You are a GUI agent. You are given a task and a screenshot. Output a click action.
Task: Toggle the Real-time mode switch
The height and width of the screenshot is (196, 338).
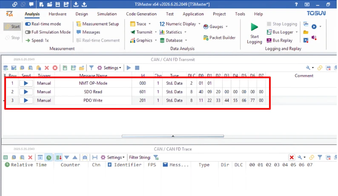pos(28,24)
